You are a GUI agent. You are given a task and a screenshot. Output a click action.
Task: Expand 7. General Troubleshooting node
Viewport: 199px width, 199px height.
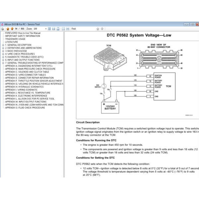[x=3, y=63]
